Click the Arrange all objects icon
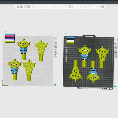118x118 pixels. pos(29,7)
